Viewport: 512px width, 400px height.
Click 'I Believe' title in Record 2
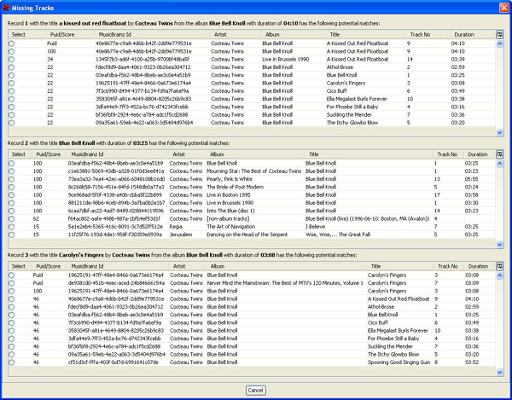click(x=315, y=227)
